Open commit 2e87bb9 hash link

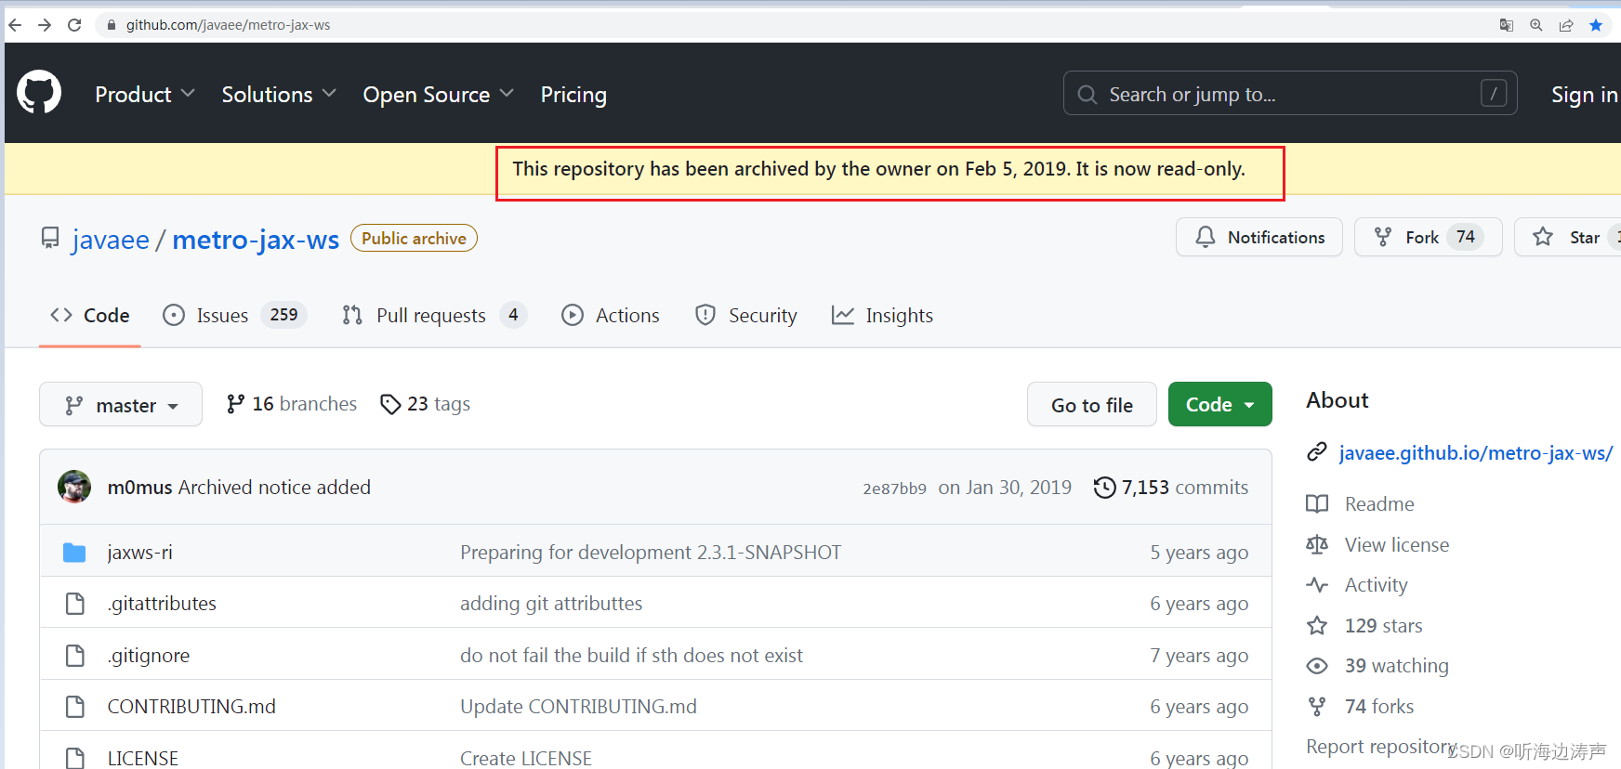[894, 489]
